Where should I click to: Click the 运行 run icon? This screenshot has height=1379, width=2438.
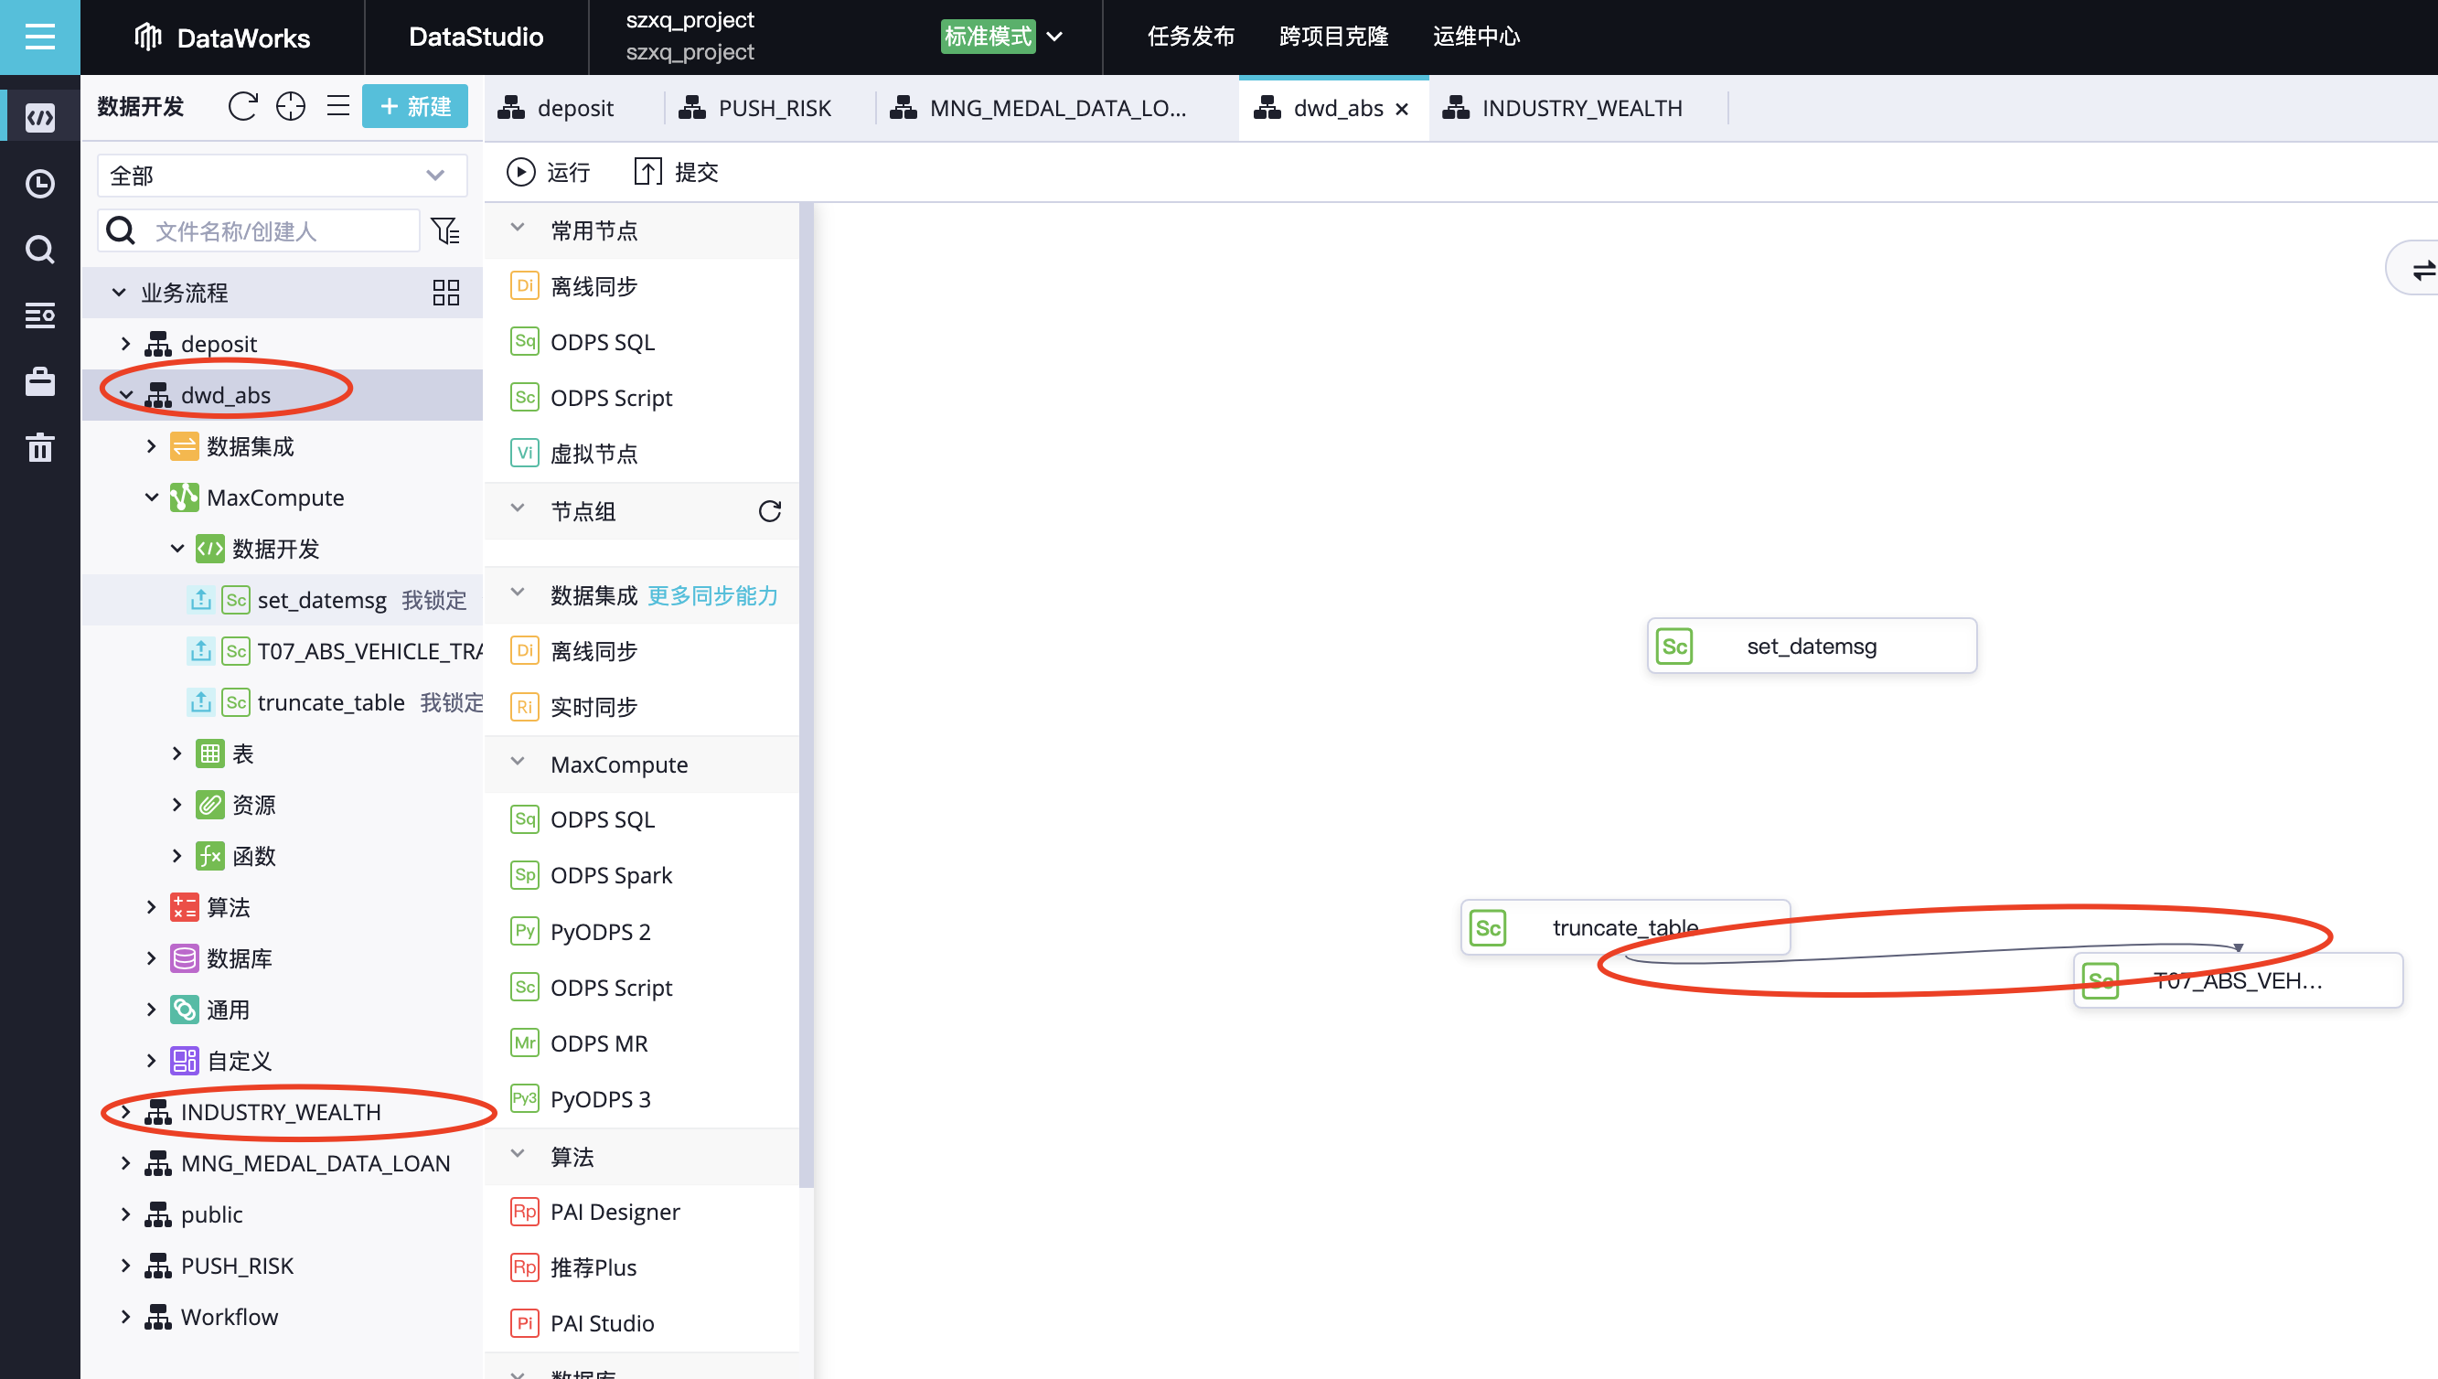coord(520,172)
